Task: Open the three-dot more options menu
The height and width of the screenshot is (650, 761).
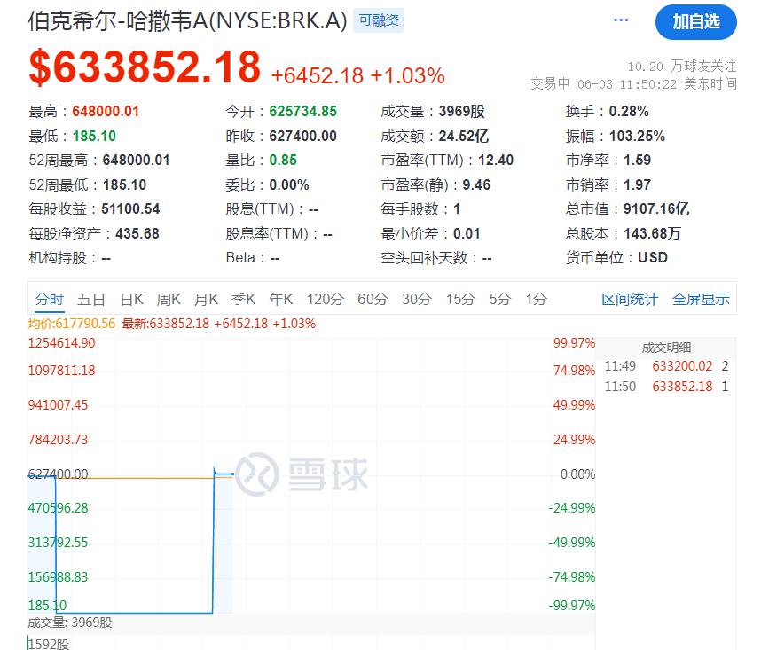Action: [x=621, y=20]
